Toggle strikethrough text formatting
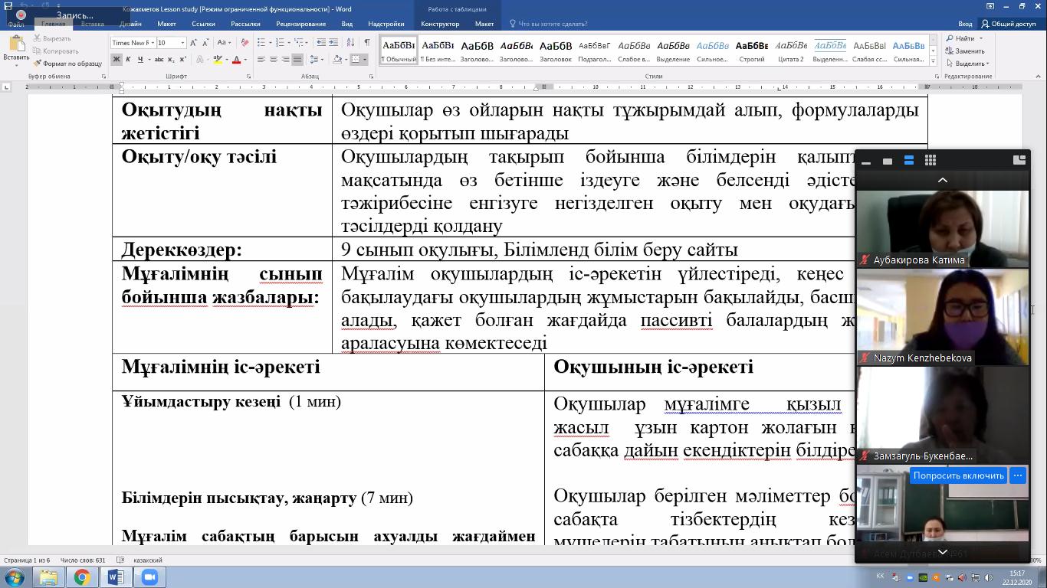The height and width of the screenshot is (588, 1047). click(159, 60)
